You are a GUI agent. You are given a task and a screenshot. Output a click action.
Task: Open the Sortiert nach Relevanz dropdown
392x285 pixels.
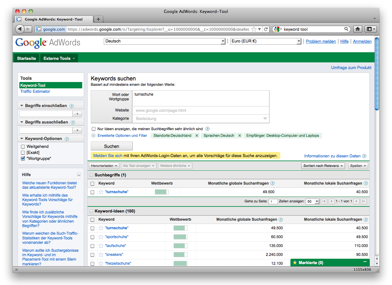[x=323, y=166]
